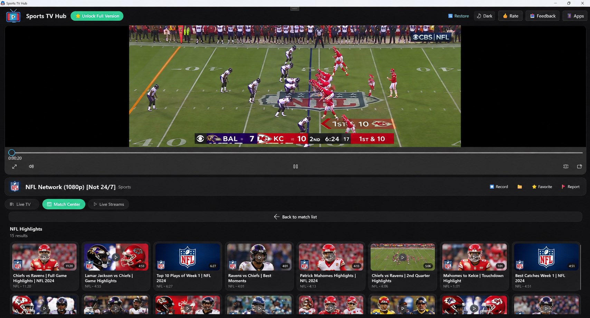Viewport: 590px width, 318px height.
Task: Open Top 10 Plays of Week 1 video
Action: (x=188, y=266)
